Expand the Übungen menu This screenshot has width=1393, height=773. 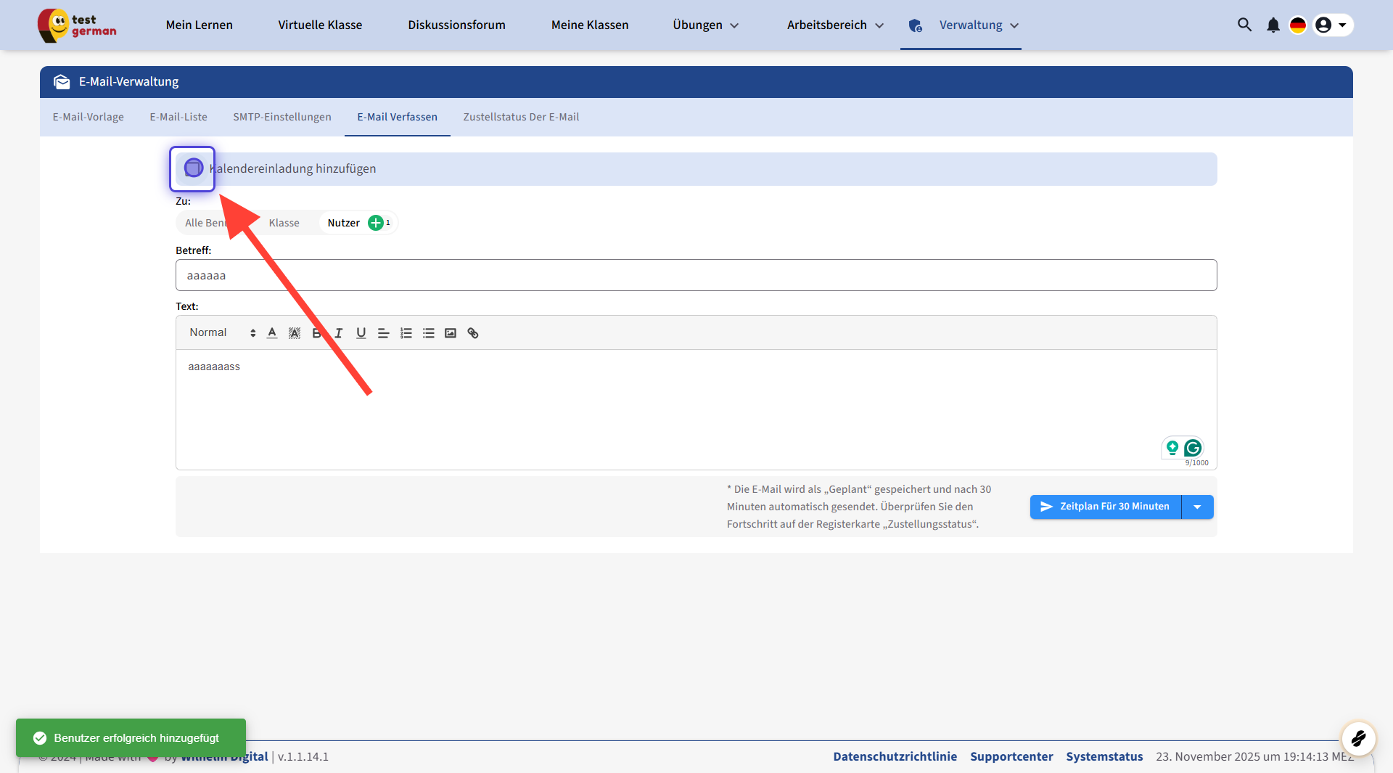705,25
